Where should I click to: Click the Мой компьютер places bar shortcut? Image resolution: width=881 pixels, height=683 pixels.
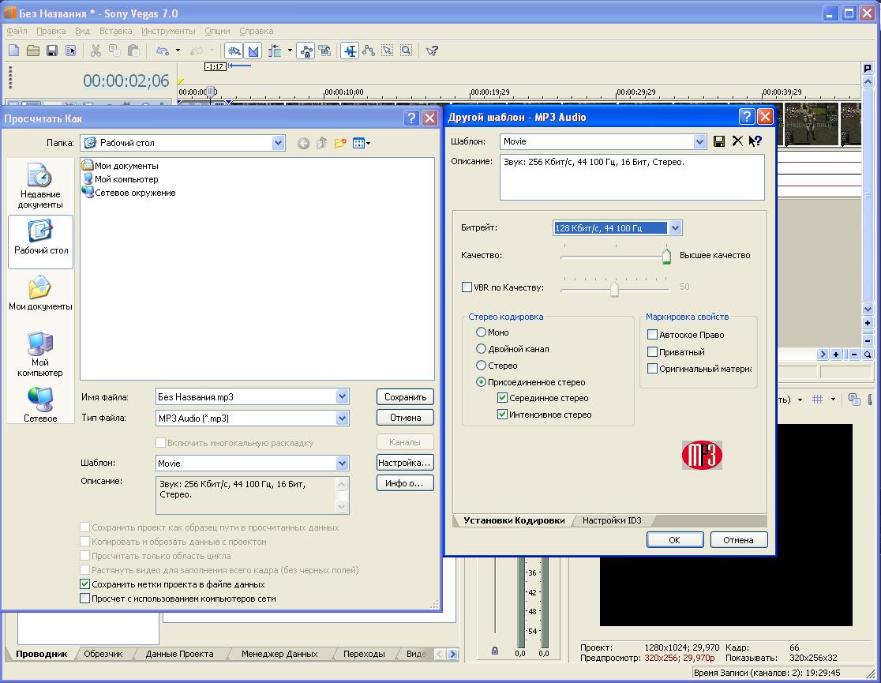click(40, 355)
